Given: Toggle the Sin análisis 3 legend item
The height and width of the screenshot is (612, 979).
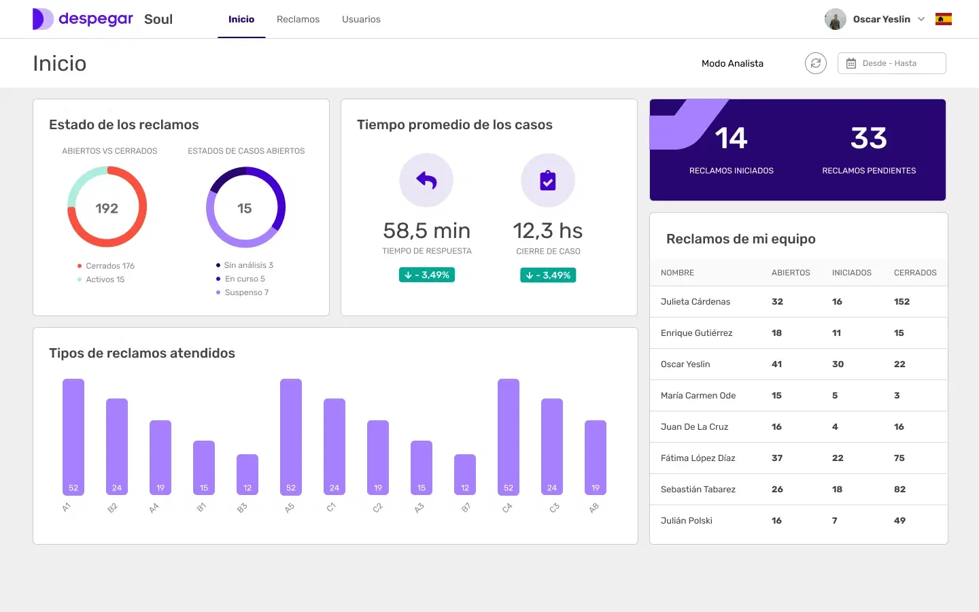Looking at the screenshot, I should coord(245,265).
